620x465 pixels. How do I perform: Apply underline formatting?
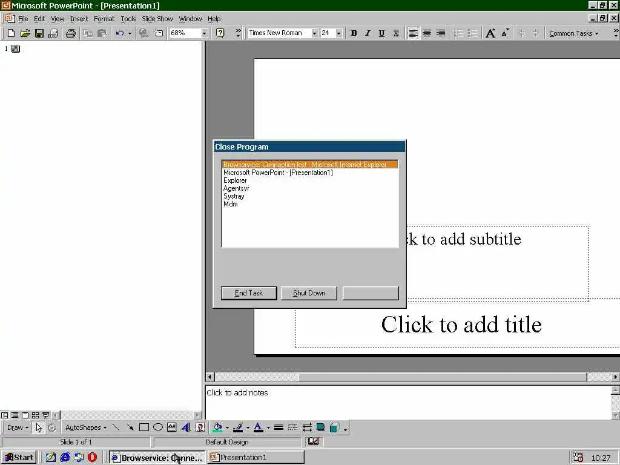pyautogui.click(x=381, y=33)
